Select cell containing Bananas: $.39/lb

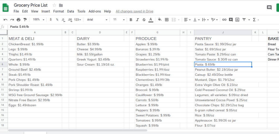pyautogui.click(x=157, y=49)
